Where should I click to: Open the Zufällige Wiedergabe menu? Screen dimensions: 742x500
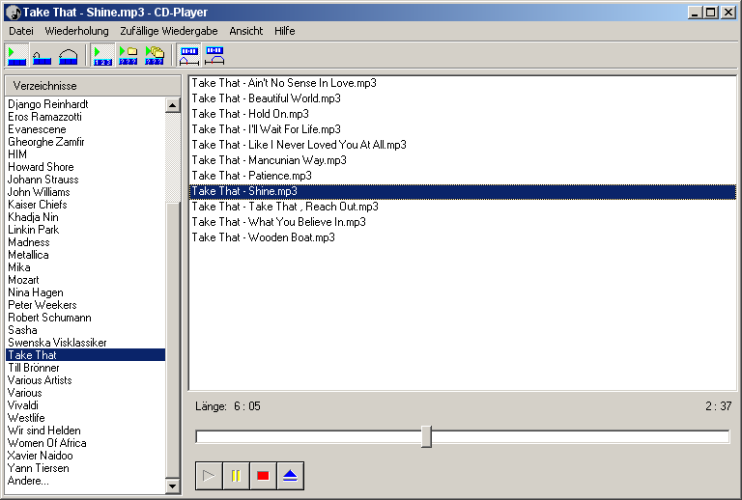click(168, 31)
